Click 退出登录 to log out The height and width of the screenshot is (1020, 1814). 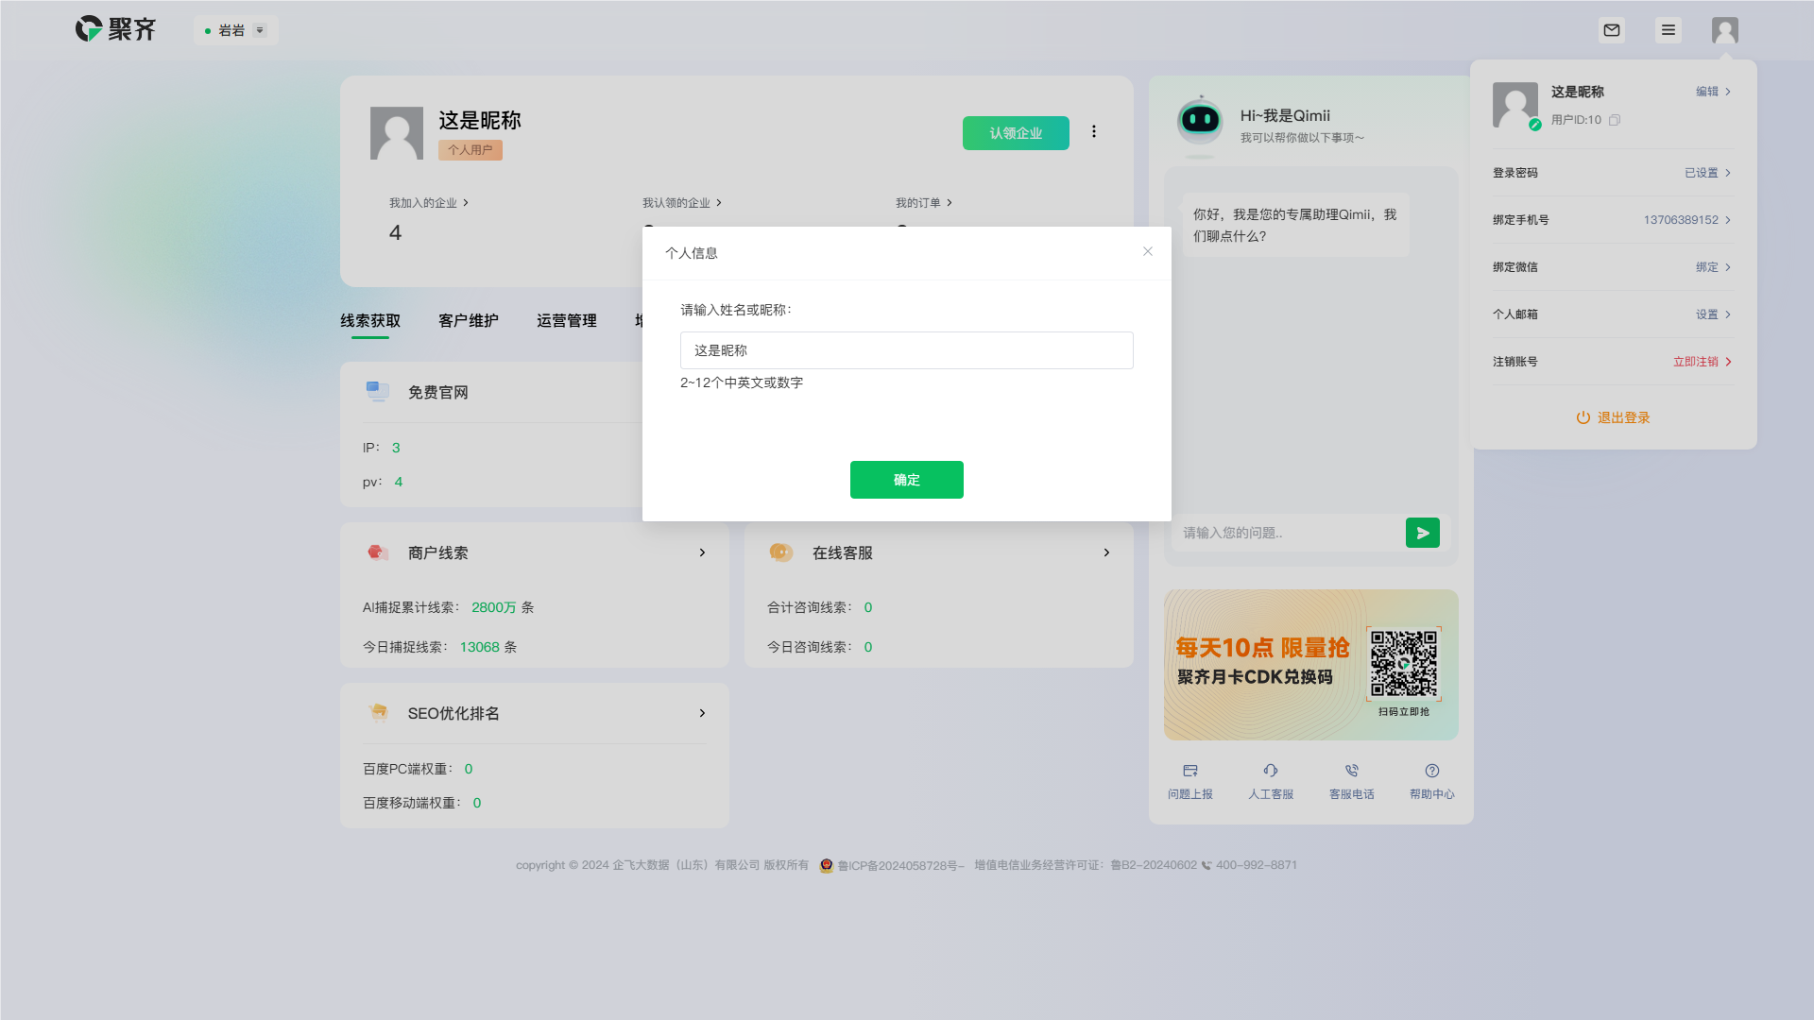pos(1614,417)
